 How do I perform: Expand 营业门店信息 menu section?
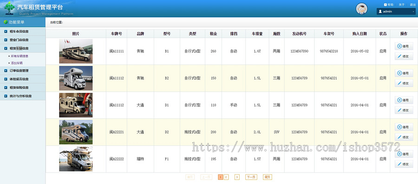point(23,40)
